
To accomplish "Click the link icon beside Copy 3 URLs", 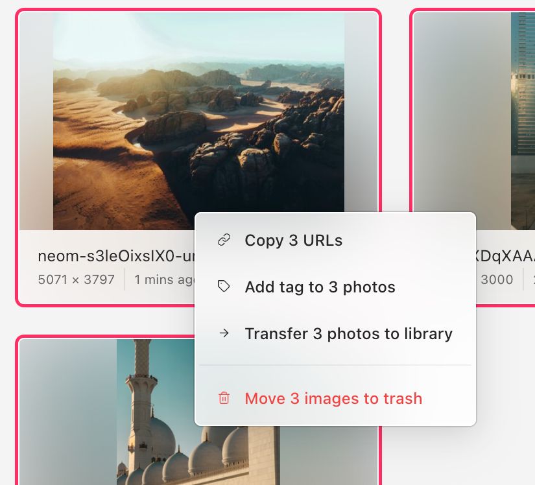I will tap(225, 240).
